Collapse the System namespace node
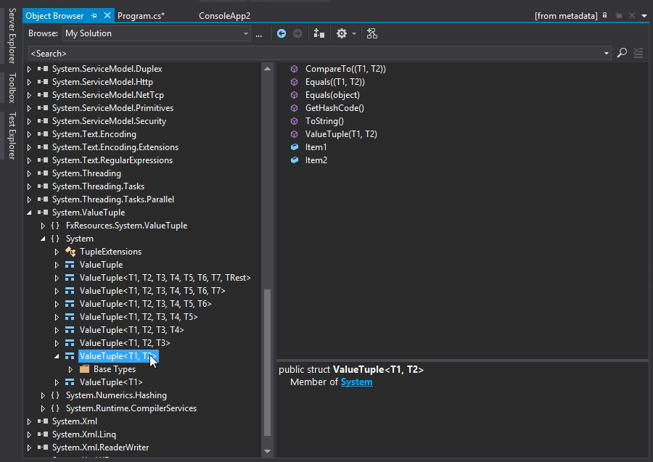 click(x=43, y=239)
